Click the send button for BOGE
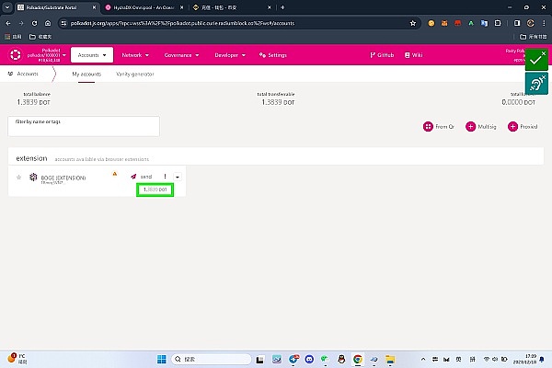 (x=141, y=177)
